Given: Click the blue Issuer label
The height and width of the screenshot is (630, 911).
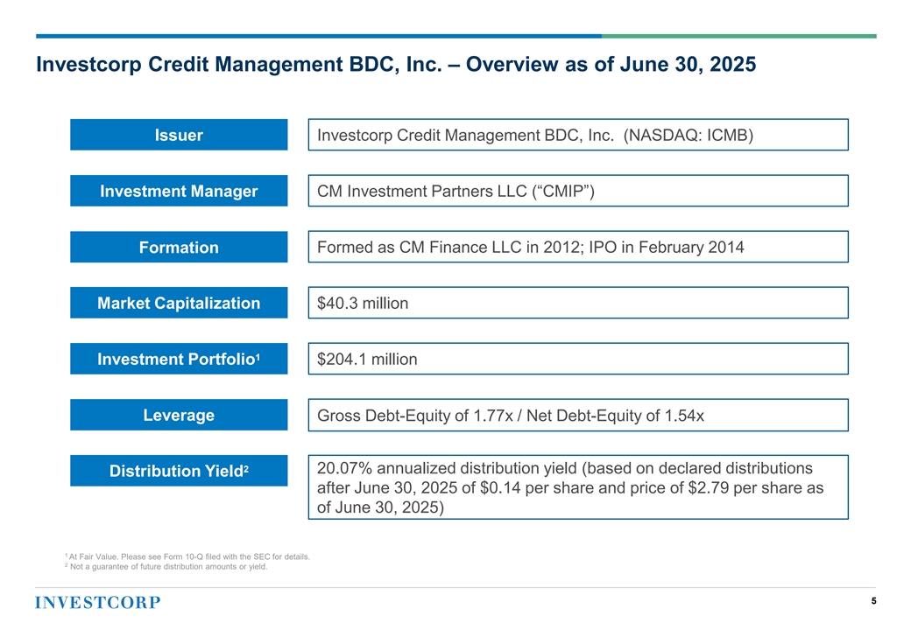Looking at the screenshot, I should click(179, 135).
